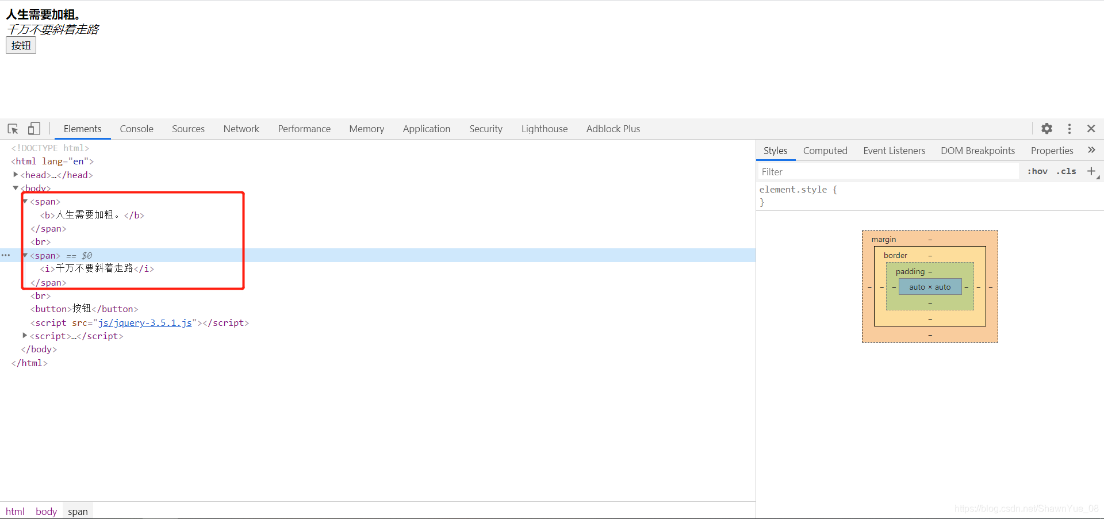Click the bold text 人生需要加粗。on page

pos(45,15)
